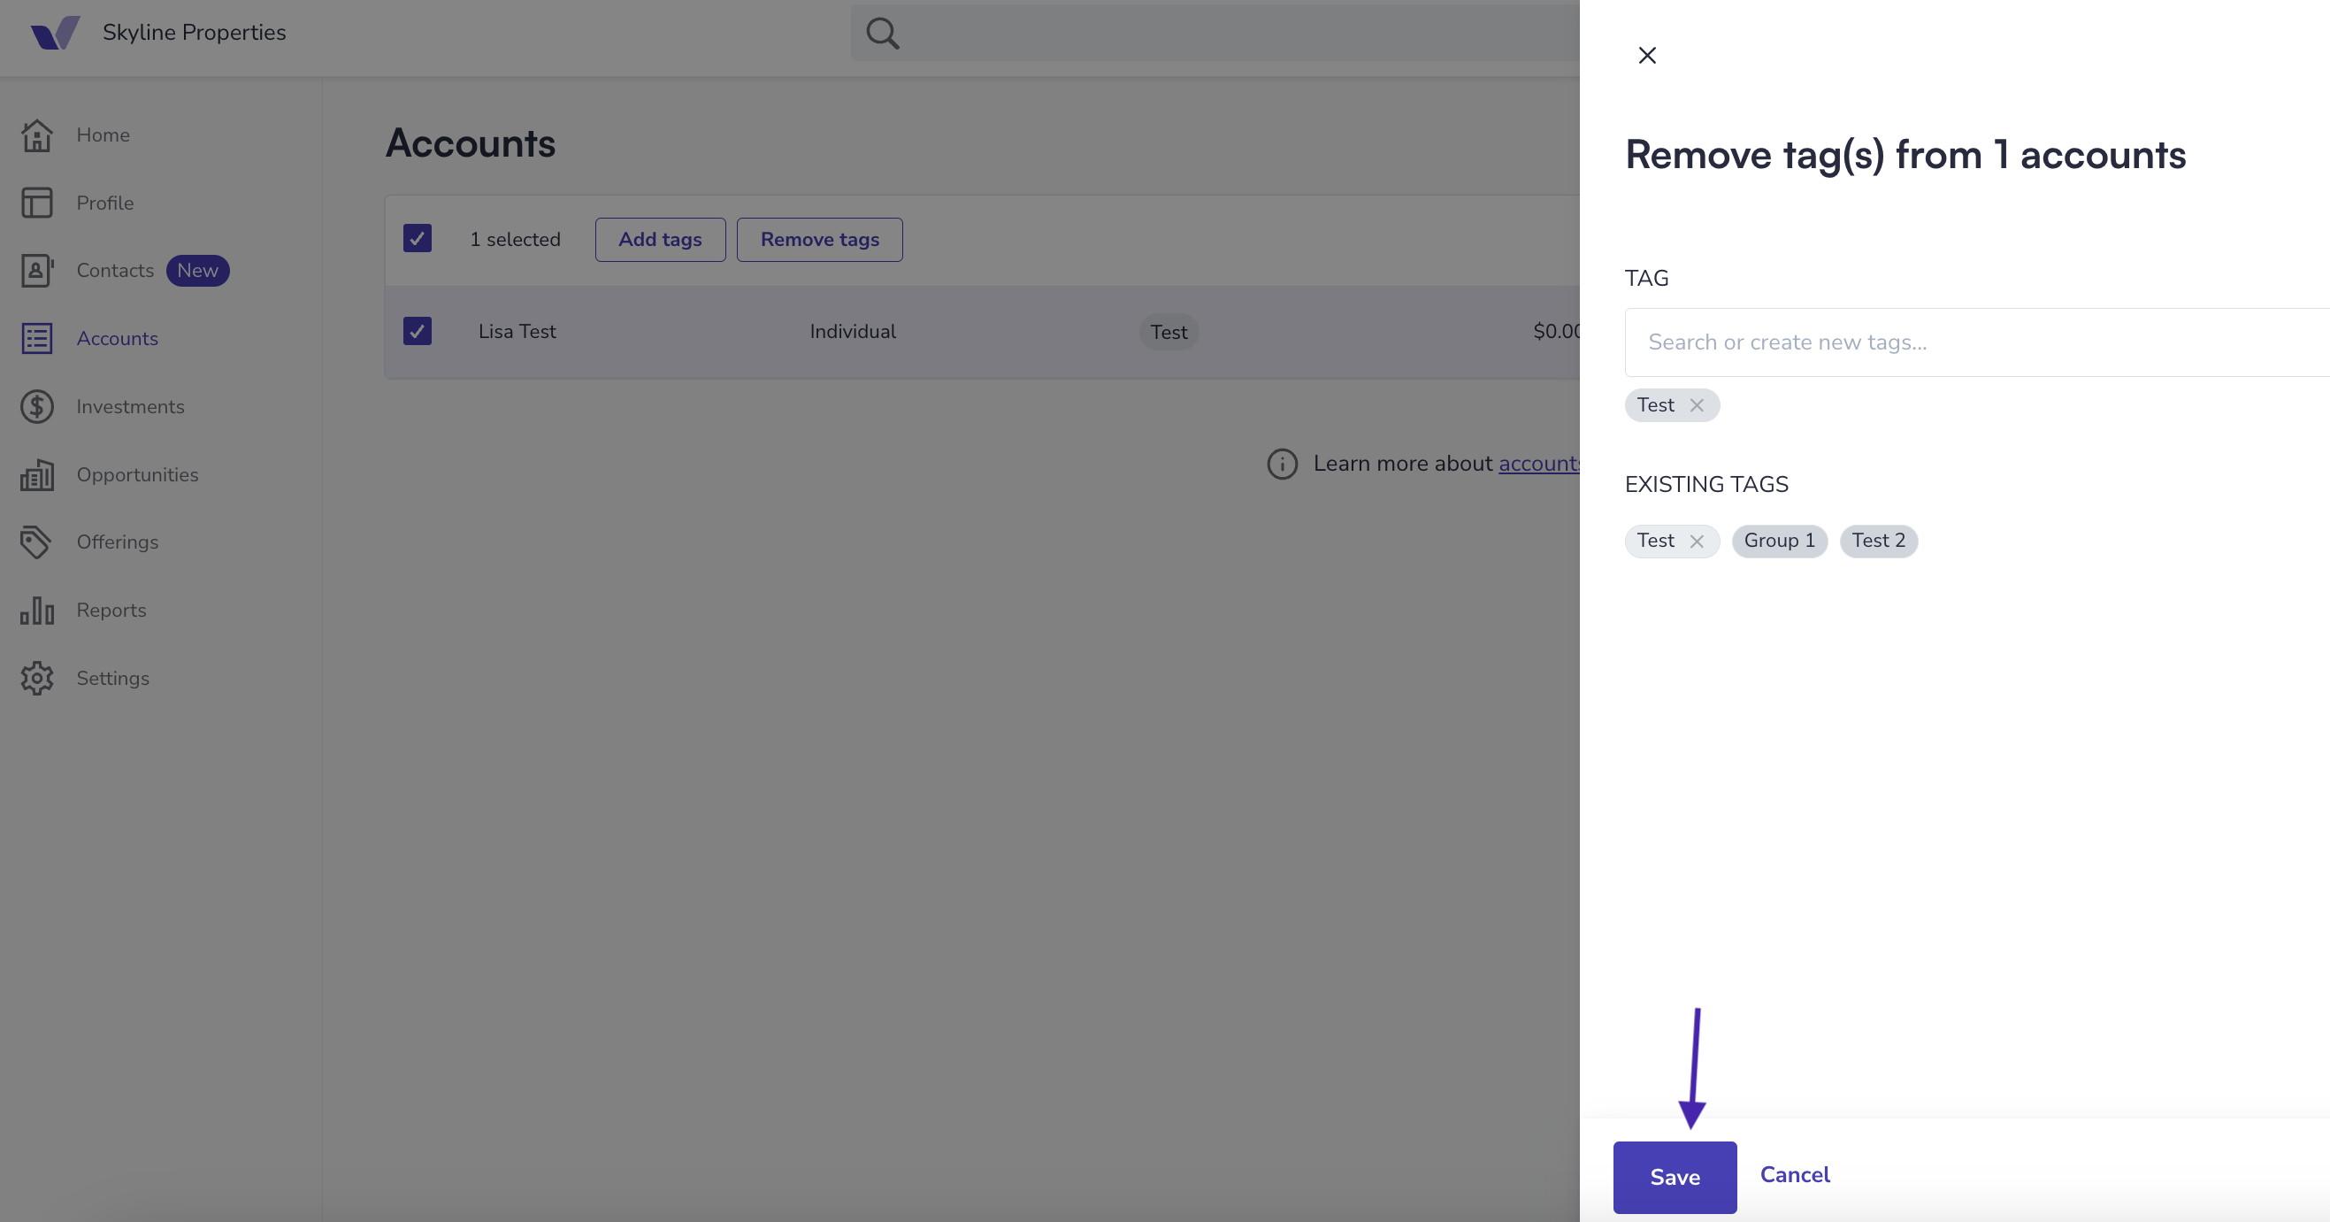Click the Search or create new tags field
This screenshot has width=2330, height=1222.
coord(1976,342)
